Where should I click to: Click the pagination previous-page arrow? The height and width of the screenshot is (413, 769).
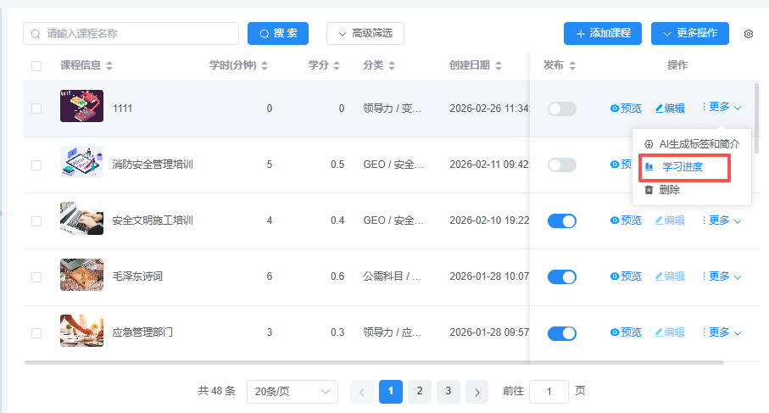tap(361, 392)
